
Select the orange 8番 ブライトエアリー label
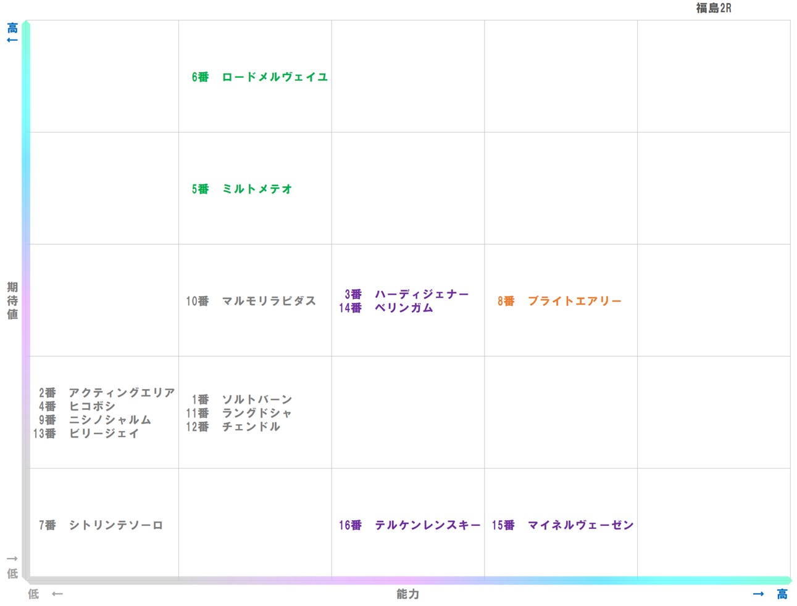(559, 301)
